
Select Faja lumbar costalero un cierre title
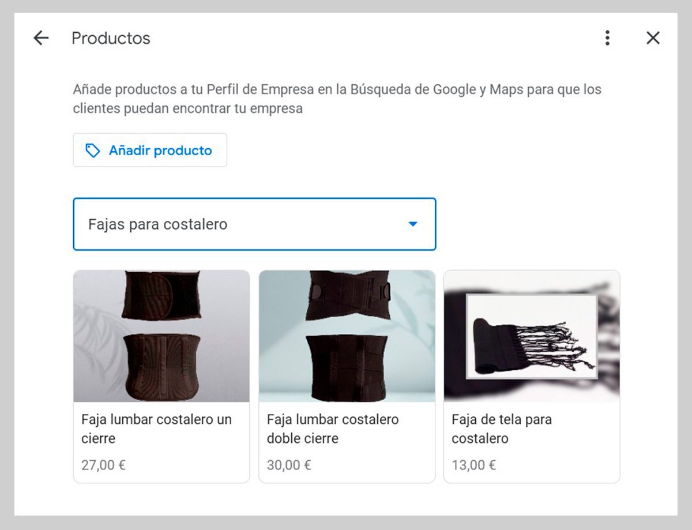tap(156, 429)
